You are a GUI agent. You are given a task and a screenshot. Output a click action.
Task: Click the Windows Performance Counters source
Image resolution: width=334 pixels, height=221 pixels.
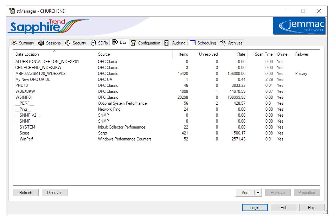[x=124, y=139]
